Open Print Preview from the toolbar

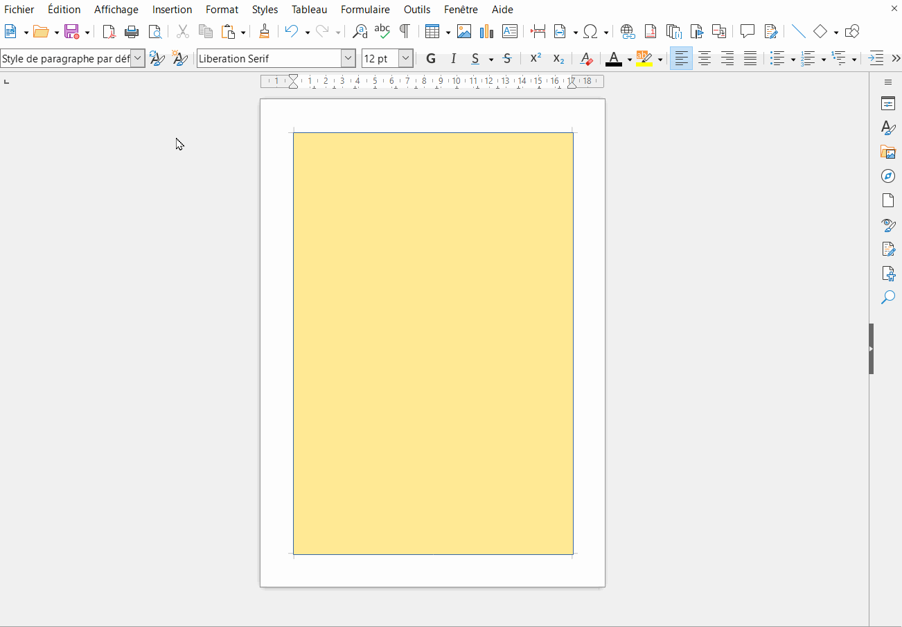(x=154, y=31)
